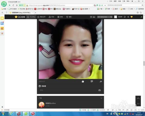Open the address bar dropdown chevron
Screen dimensions: 145x116
pyautogui.click(x=105, y=5)
